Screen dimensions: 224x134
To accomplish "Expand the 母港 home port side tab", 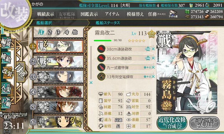I will (21, 72).
